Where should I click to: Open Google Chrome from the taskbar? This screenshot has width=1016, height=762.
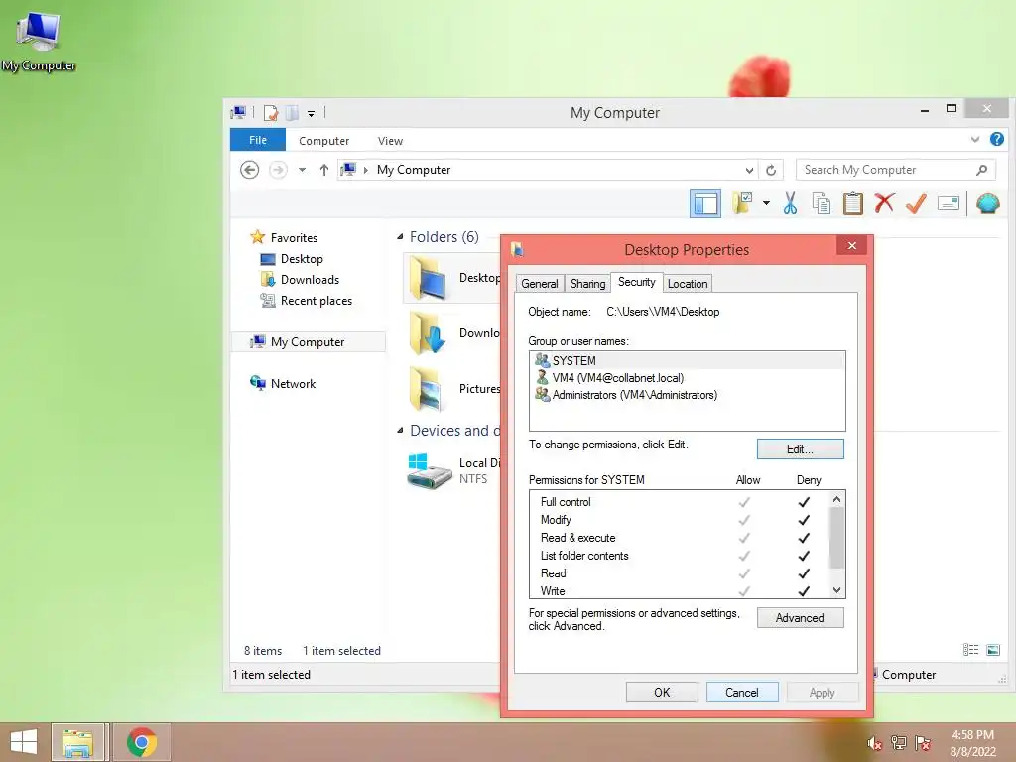coord(142,742)
